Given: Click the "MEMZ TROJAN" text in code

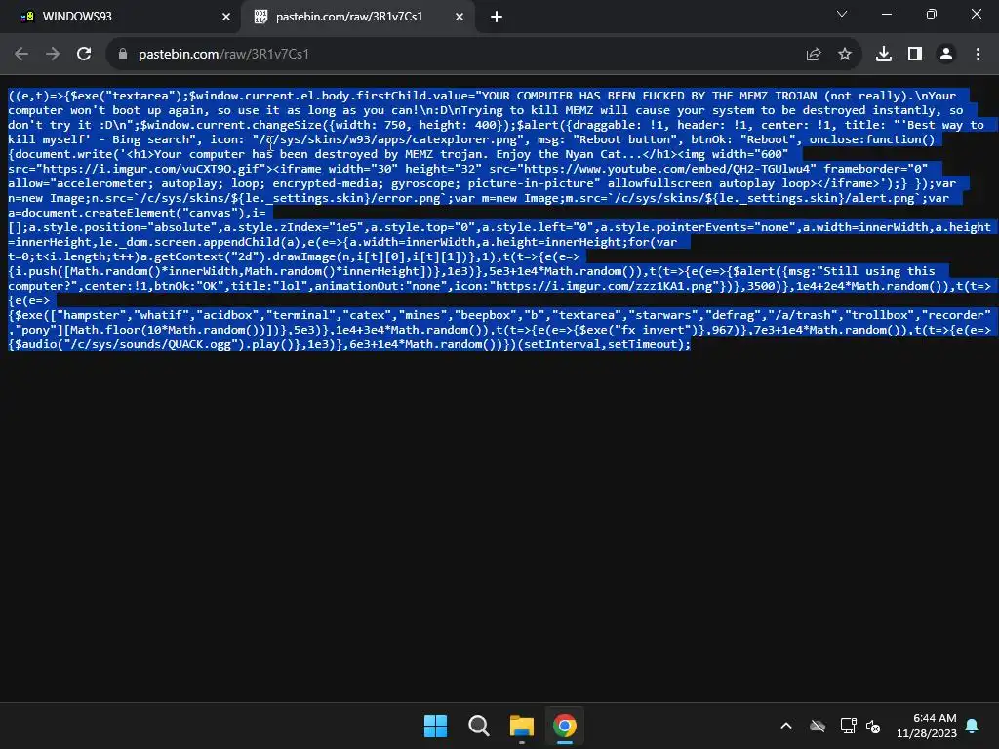Looking at the screenshot, I should tap(779, 96).
